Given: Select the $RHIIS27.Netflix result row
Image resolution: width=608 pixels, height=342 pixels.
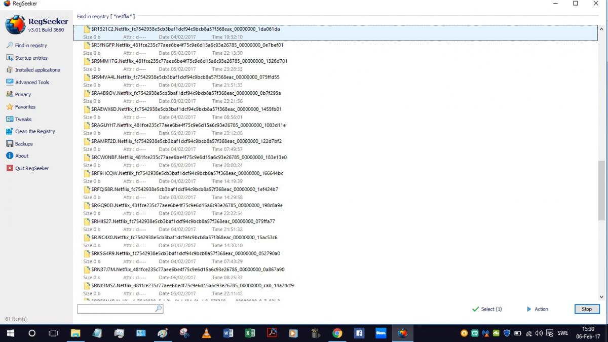Looking at the screenshot, I should coord(336,225).
